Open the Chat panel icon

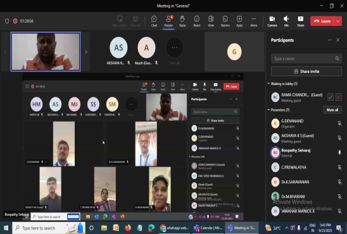154,21
